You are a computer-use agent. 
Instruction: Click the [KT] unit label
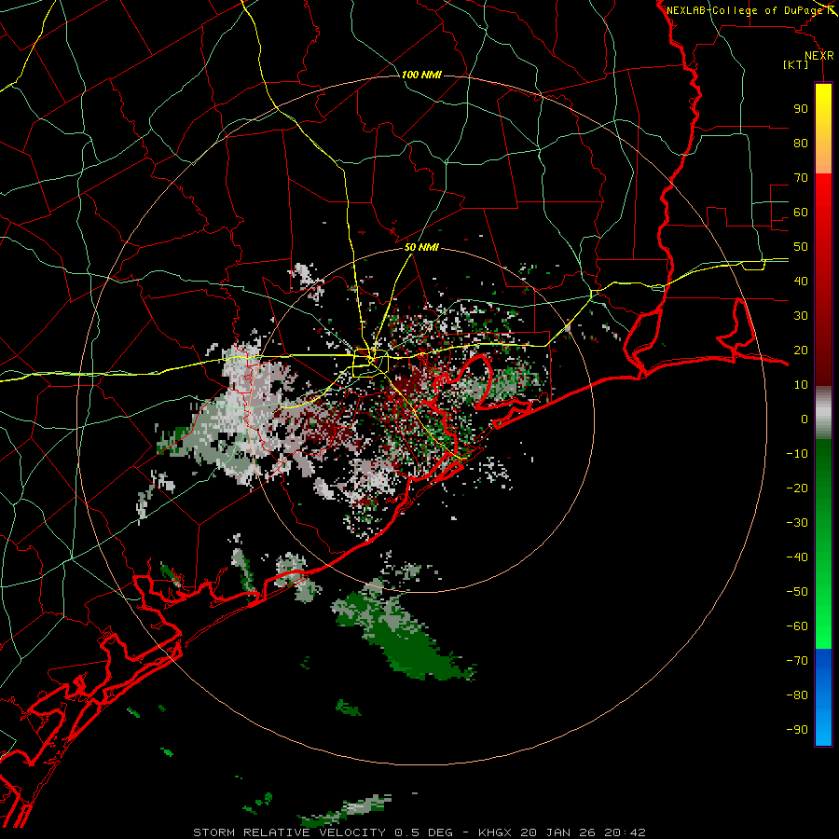tap(796, 64)
